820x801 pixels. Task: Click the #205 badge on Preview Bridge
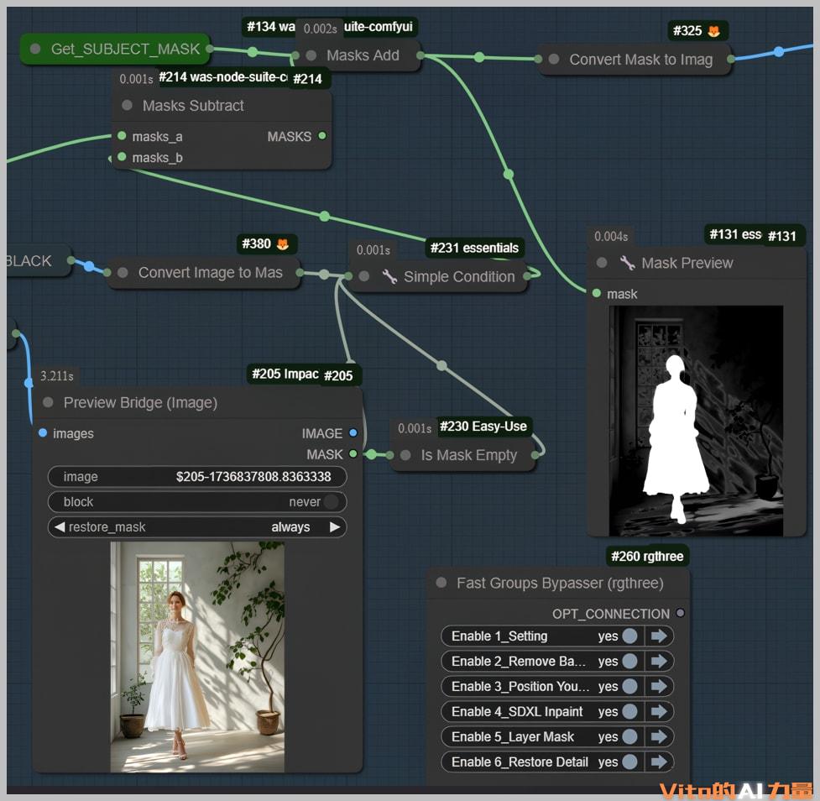(x=338, y=375)
